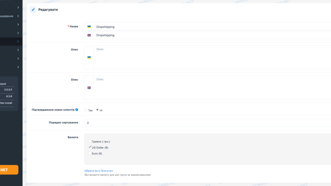Focus the Порядок сортування field showing 2
This screenshot has height=186, width=331.
[x=208, y=123]
